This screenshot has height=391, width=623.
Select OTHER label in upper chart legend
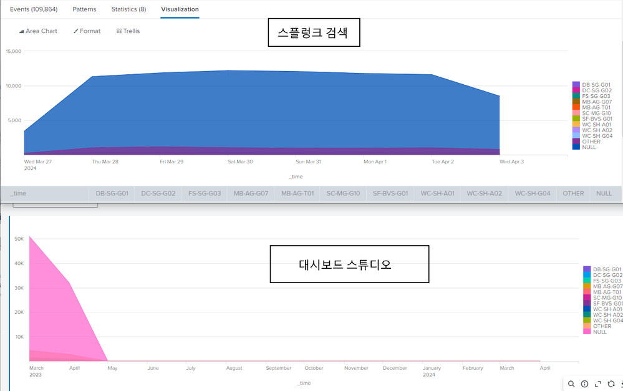tap(591, 142)
